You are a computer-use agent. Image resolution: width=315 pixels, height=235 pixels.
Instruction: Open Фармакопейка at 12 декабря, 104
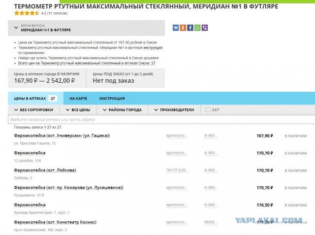[30, 153]
